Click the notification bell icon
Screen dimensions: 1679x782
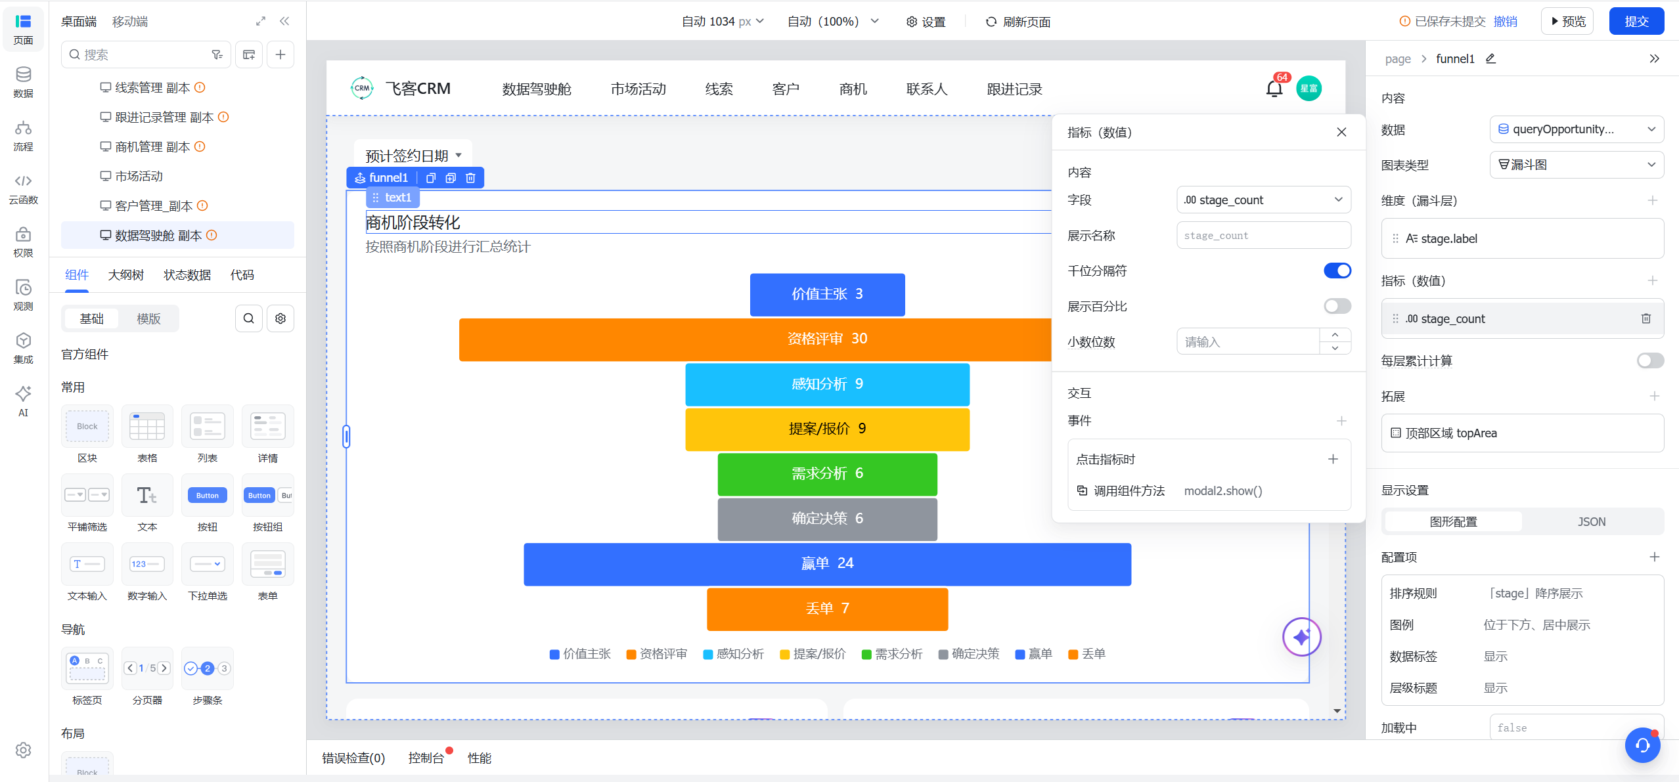1274,89
